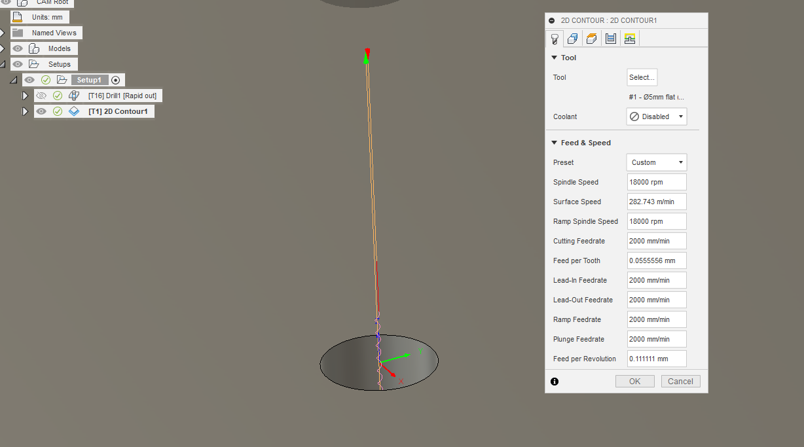Hide the 2D Contour1 toolpath
This screenshot has height=447, width=804.
pyautogui.click(x=41, y=111)
